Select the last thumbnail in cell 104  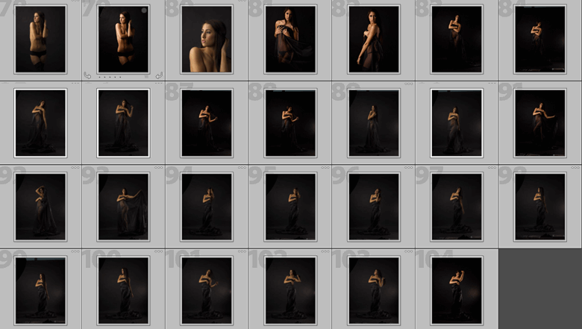tap(457, 289)
